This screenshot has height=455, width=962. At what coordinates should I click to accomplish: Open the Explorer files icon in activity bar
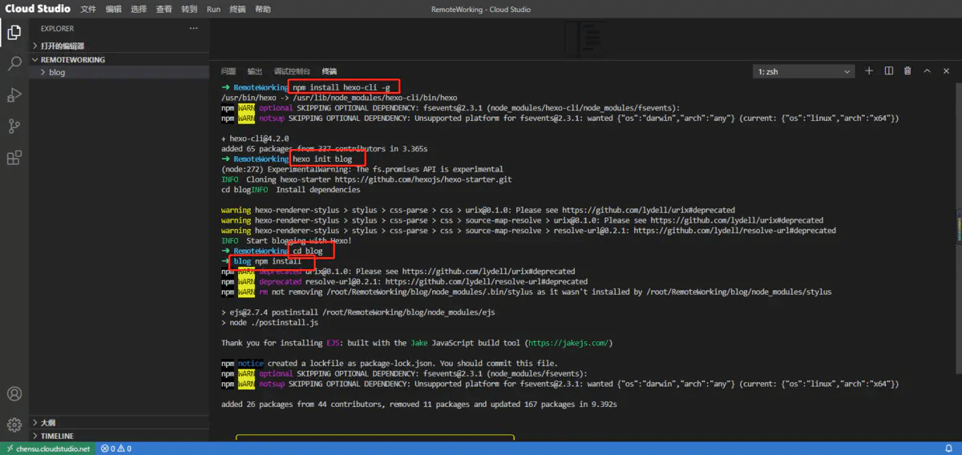tap(14, 33)
